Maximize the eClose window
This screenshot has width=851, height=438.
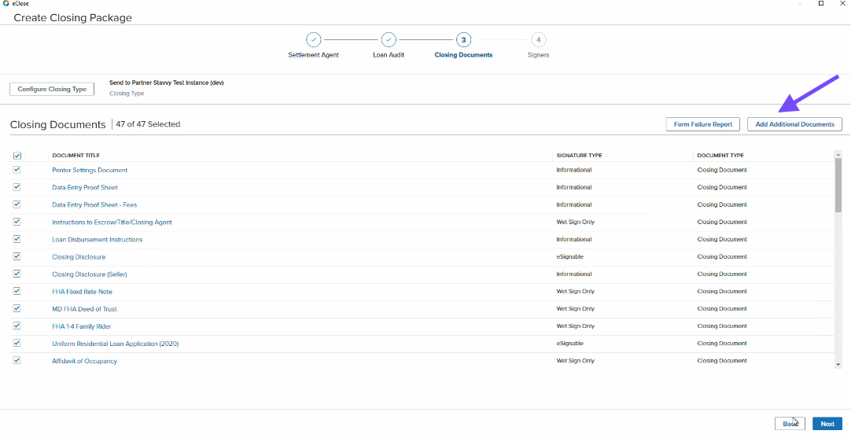821,3
